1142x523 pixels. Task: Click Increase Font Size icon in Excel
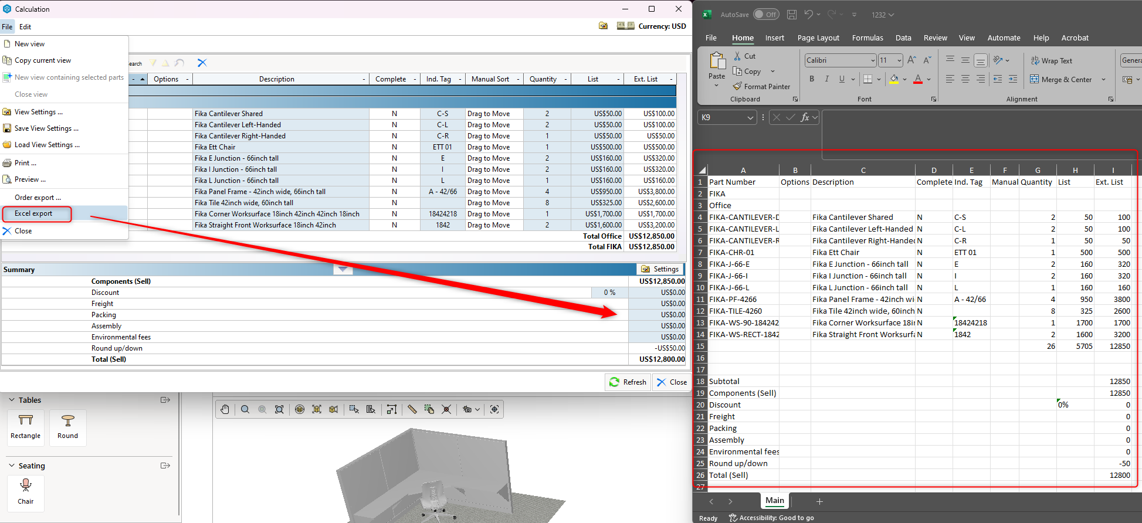coord(911,60)
